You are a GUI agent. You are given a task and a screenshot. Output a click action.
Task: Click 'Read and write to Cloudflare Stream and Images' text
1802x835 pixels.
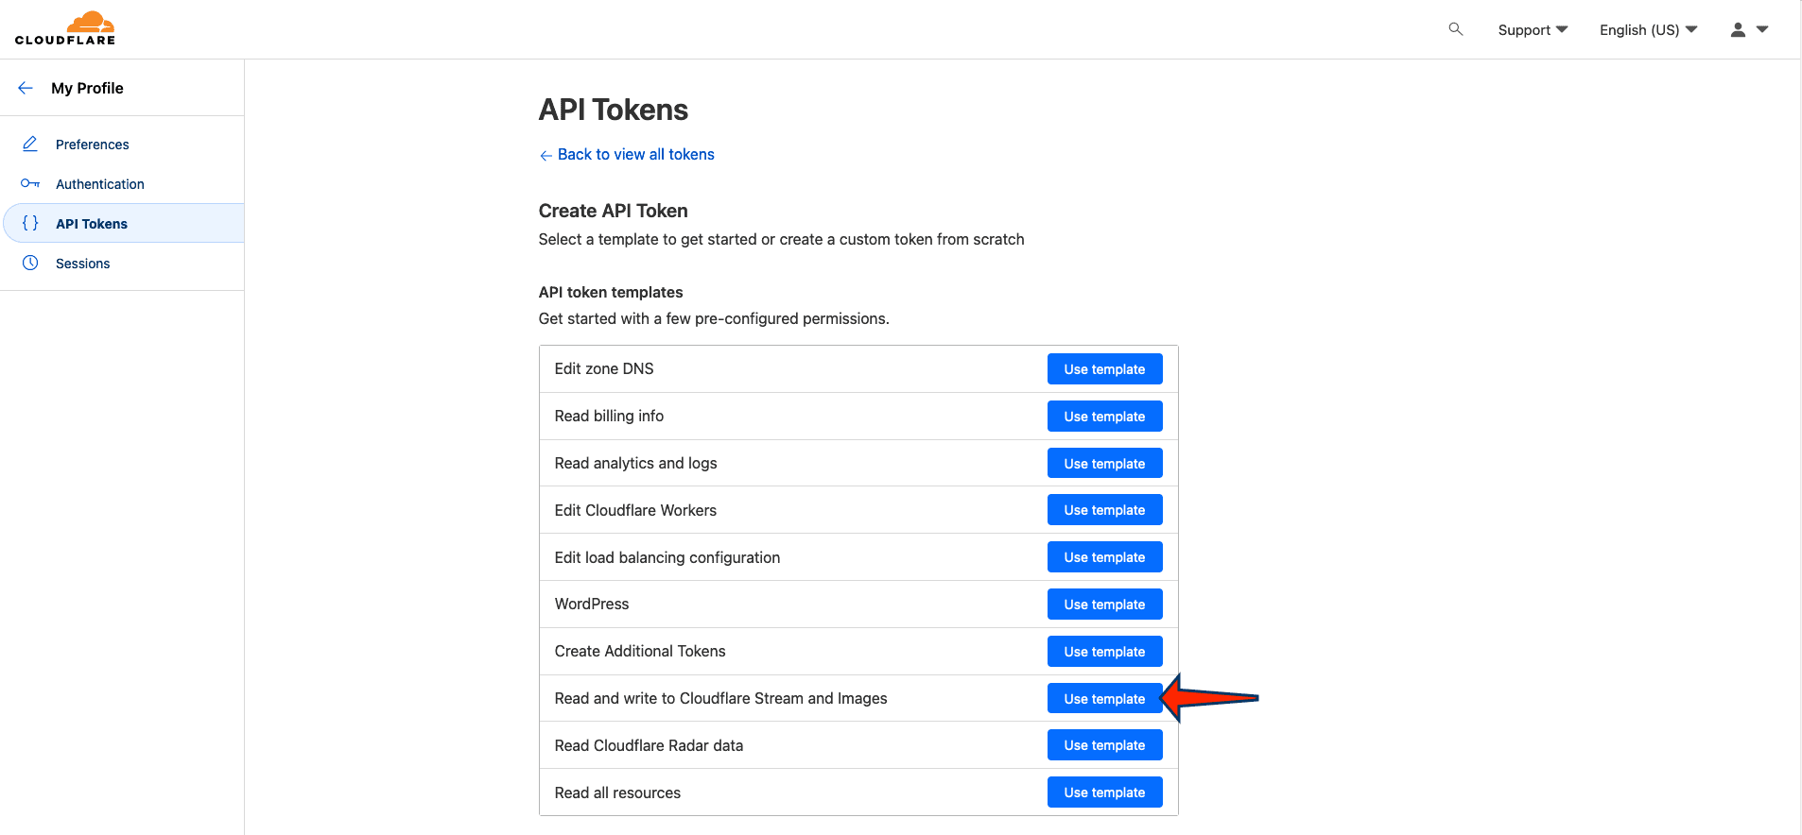click(720, 698)
